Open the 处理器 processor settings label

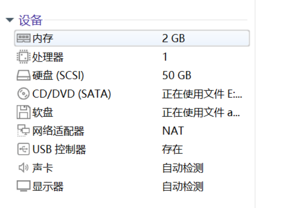click(x=48, y=57)
